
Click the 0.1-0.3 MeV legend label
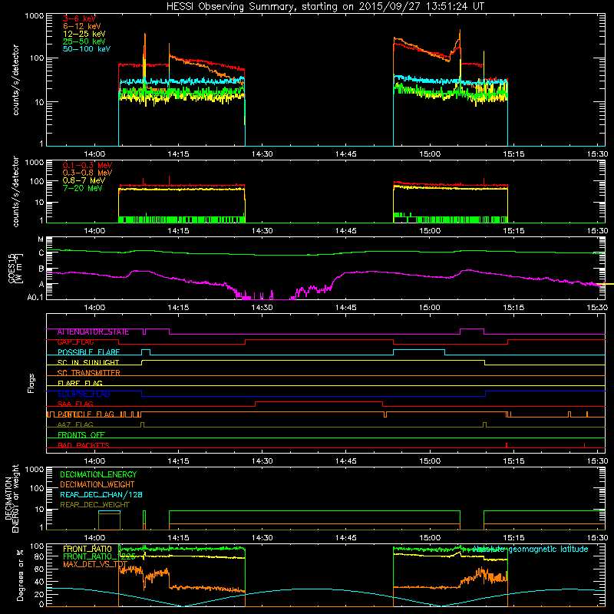[x=87, y=165]
